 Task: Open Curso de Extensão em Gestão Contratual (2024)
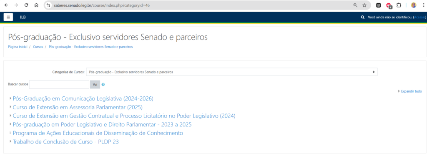click(x=124, y=116)
